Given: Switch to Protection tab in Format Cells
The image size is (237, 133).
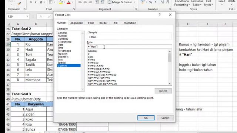Looking at the screenshot, I should [130, 23].
